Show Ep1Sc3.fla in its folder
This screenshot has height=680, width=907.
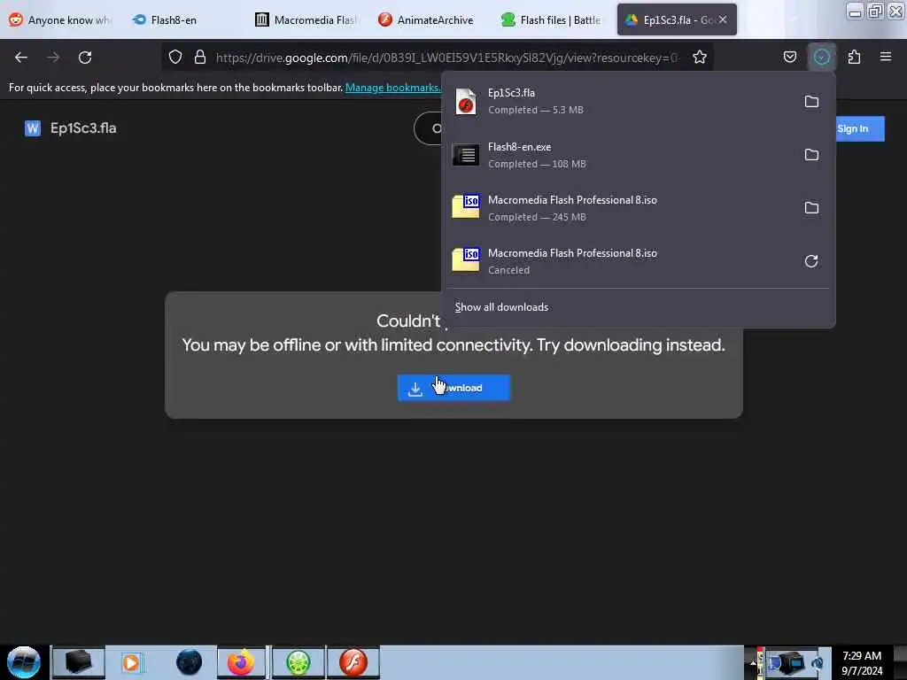coord(811,102)
